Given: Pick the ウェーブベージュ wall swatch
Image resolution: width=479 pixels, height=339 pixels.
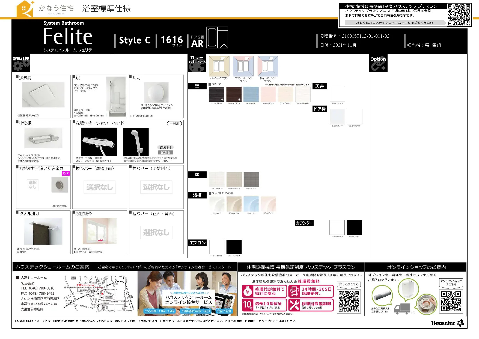Looking at the screenshot, I should click(285, 94).
